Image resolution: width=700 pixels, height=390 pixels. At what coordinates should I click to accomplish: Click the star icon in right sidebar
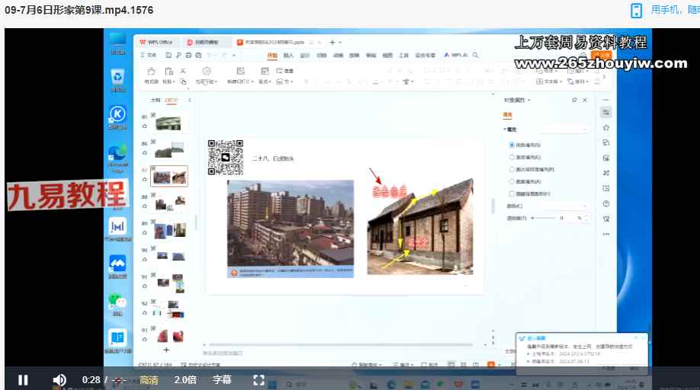tap(605, 128)
